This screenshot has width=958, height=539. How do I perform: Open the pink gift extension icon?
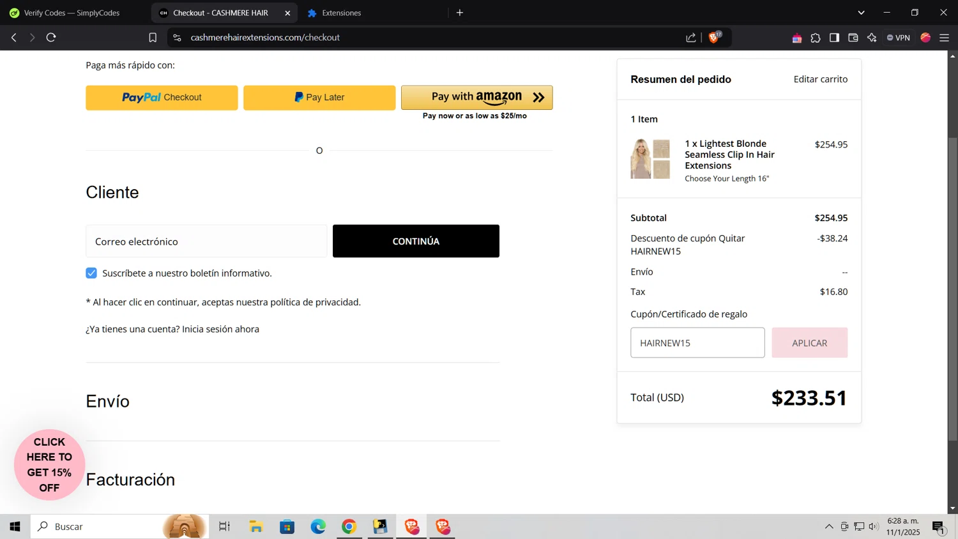(797, 38)
